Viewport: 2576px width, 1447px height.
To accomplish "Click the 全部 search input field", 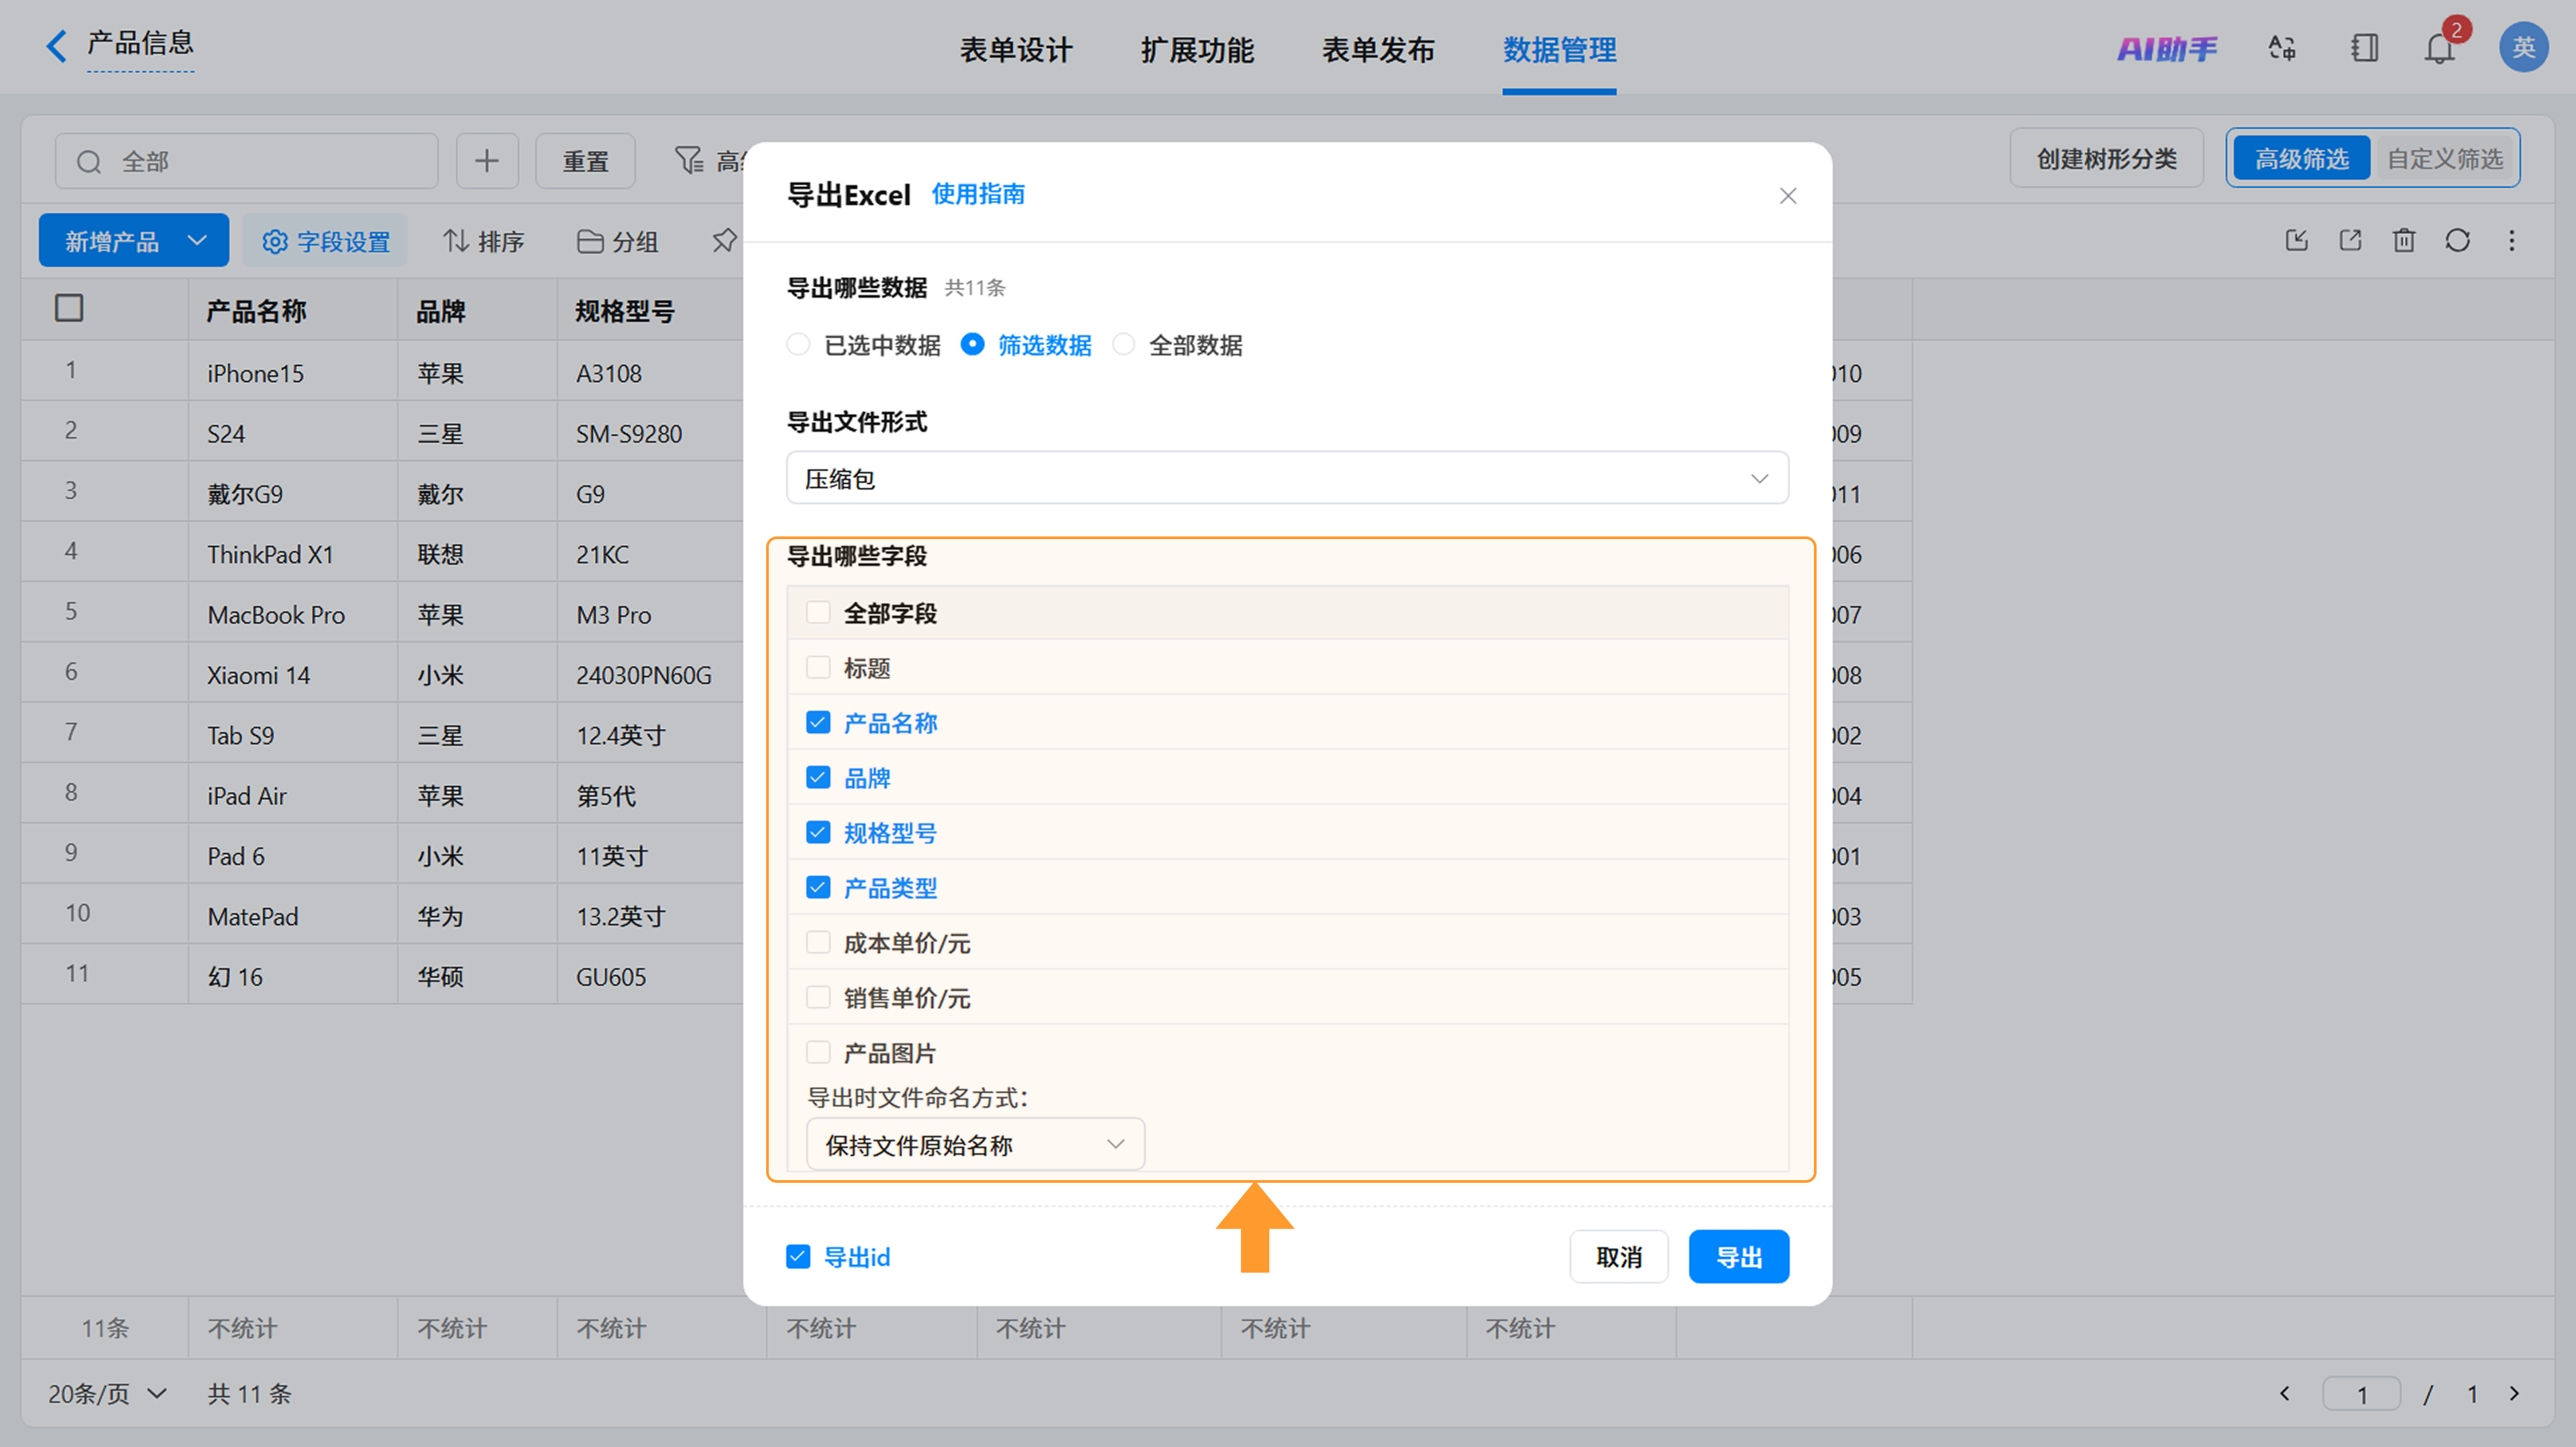I will tap(247, 161).
